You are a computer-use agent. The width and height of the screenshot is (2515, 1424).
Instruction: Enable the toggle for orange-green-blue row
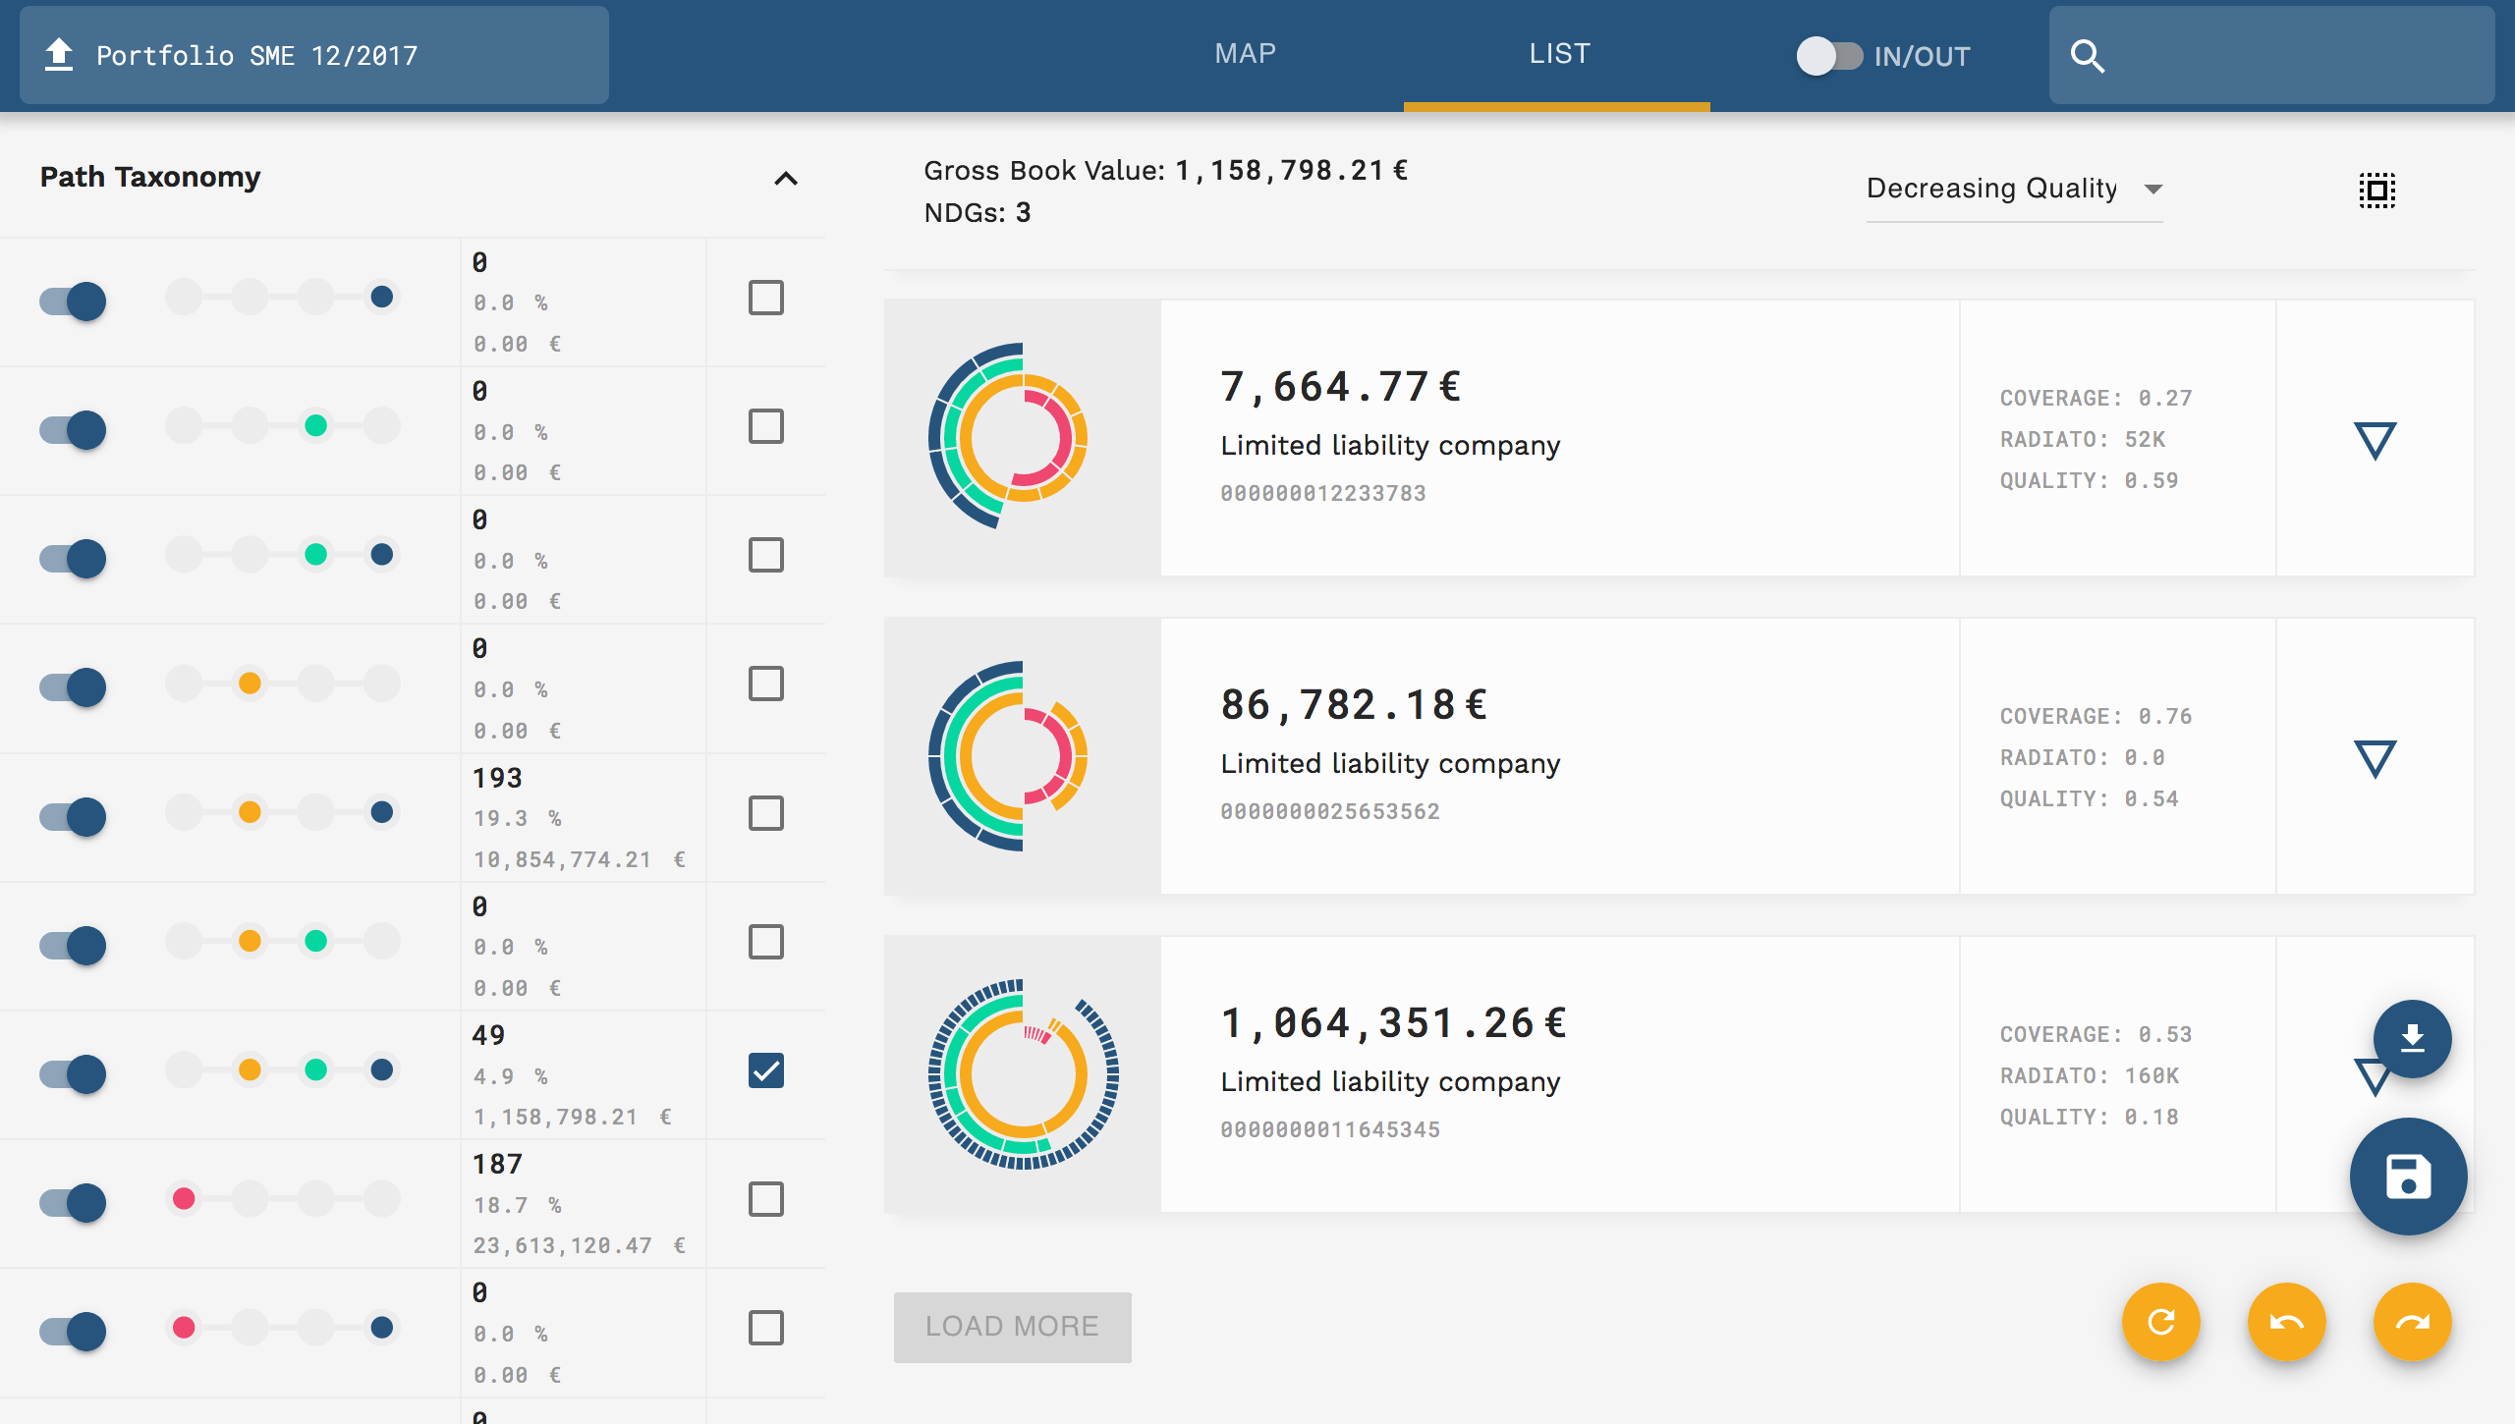[73, 1071]
